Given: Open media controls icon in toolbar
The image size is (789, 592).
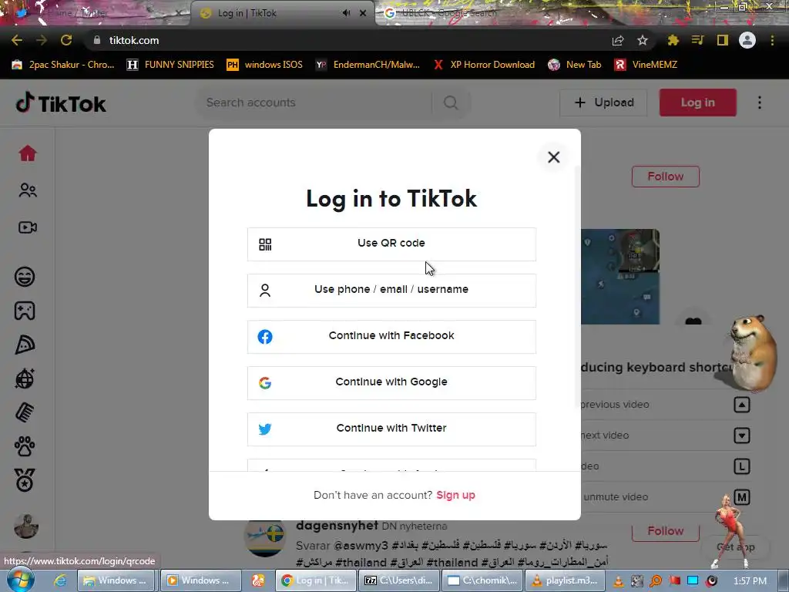Looking at the screenshot, I should (697, 40).
